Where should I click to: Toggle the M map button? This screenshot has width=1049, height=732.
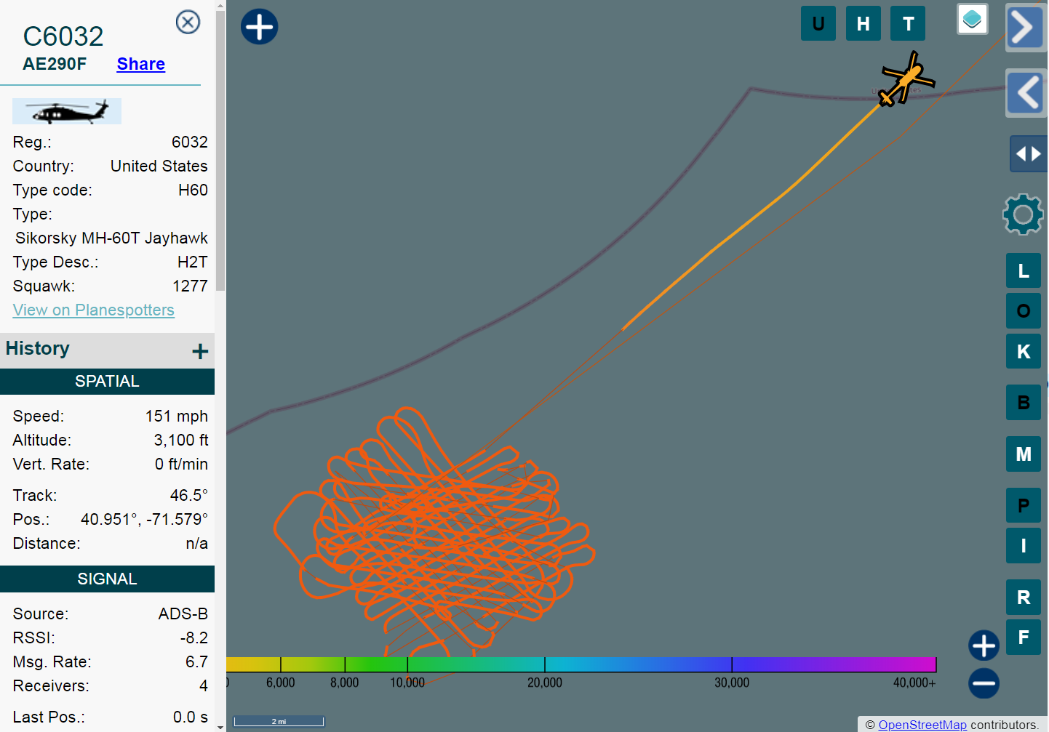(1024, 454)
